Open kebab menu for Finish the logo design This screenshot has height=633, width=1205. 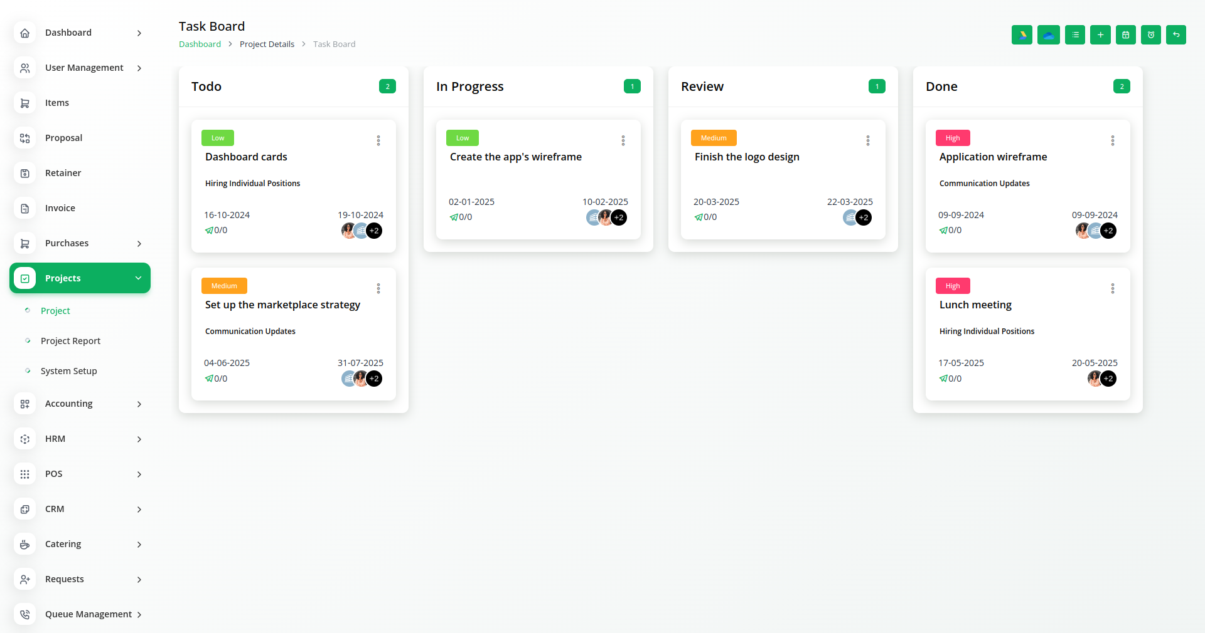point(867,140)
